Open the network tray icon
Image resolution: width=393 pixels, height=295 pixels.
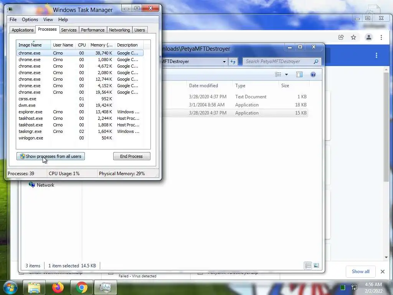coord(354,287)
